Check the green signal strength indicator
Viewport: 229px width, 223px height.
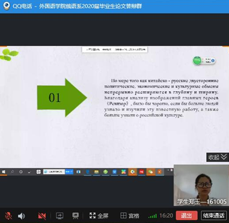coord(153,216)
